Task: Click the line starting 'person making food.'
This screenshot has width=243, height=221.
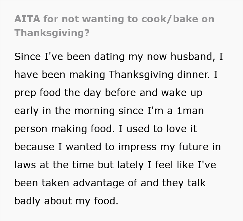Action: pos(105,129)
